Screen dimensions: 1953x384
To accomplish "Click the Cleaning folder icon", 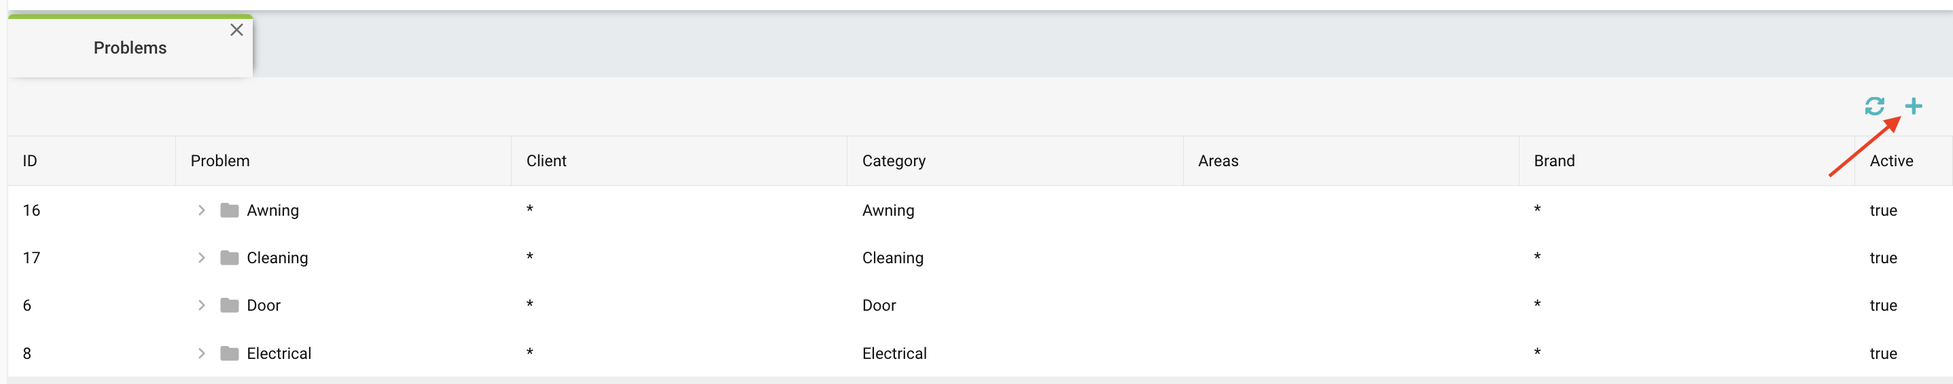I will 230,258.
